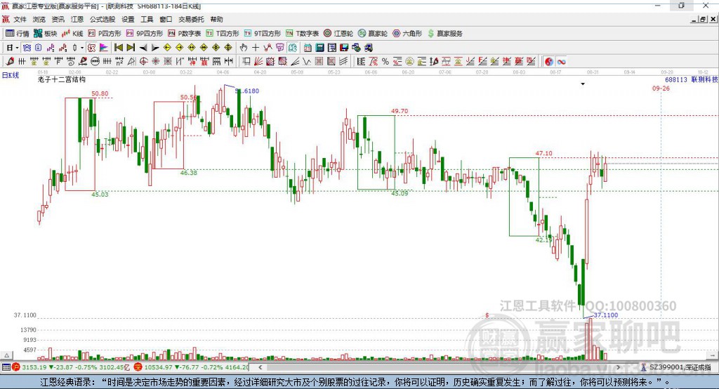Click the up-arrow button at bottom-left of chart
Image resolution: width=719 pixels, height=389 pixels.
point(7,355)
